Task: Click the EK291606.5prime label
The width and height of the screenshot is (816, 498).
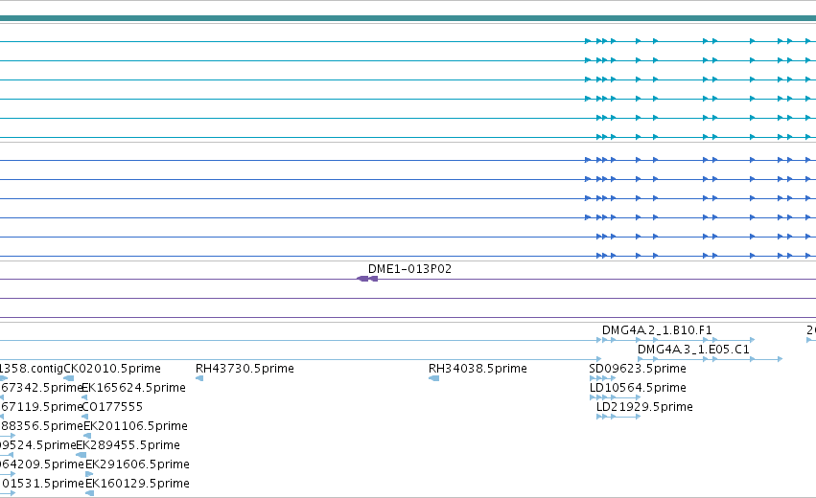Action: click(137, 464)
